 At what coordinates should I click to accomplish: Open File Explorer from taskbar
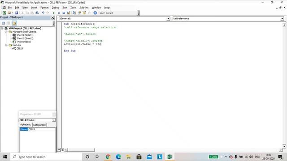(x=129, y=157)
